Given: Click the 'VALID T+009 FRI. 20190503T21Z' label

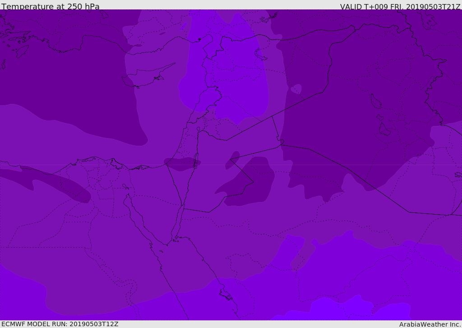Looking at the screenshot, I should (400, 7).
